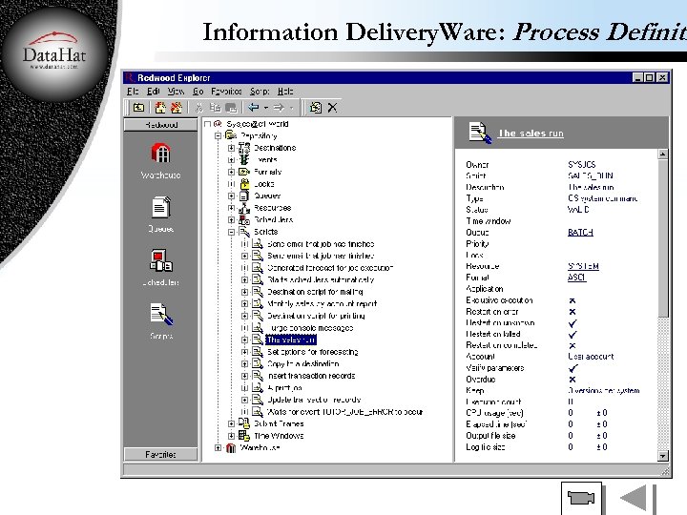Click the Submit Frames node icon

click(244, 423)
